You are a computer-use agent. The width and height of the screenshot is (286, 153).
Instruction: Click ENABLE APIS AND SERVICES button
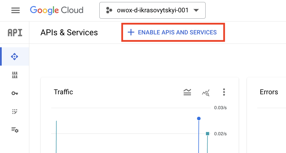point(173,32)
